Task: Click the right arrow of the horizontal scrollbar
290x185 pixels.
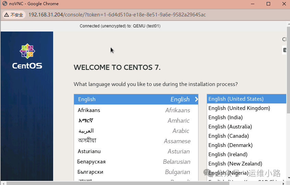Action: click(x=283, y=183)
